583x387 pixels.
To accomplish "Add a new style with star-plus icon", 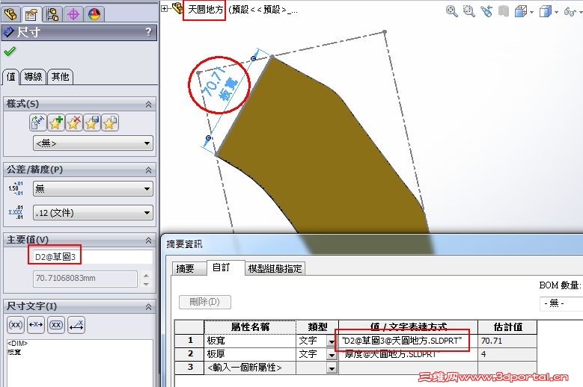I will point(56,123).
